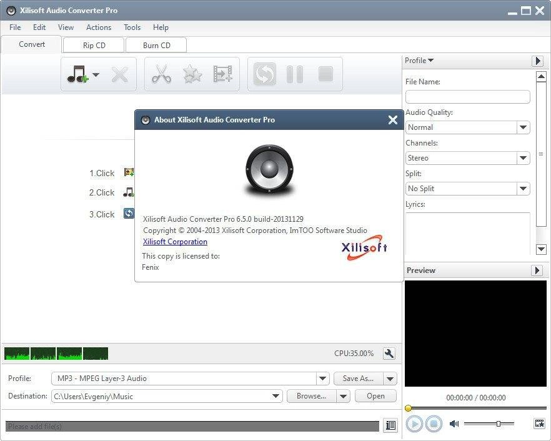The height and width of the screenshot is (441, 551).
Task: Click the black preview video area
Action: coord(475,334)
